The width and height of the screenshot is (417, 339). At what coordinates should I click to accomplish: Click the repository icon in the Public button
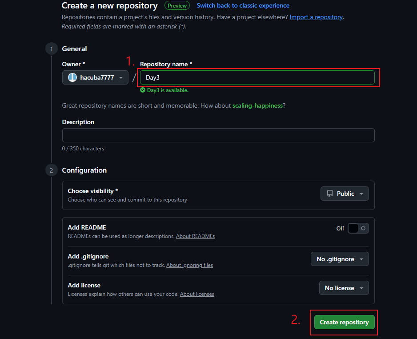(330, 194)
